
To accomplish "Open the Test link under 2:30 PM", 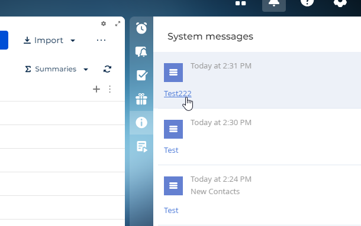I will [x=171, y=150].
